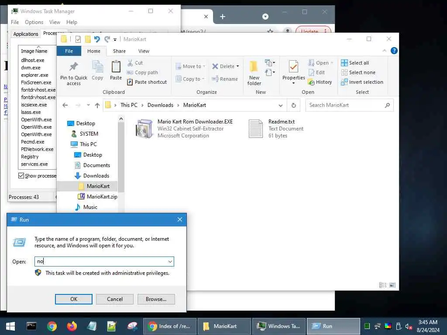Click the Cut scissors command

click(x=134, y=63)
